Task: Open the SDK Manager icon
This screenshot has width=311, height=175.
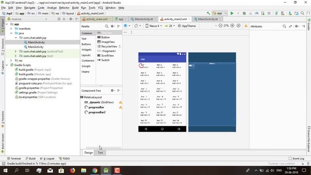Action: pos(290,13)
